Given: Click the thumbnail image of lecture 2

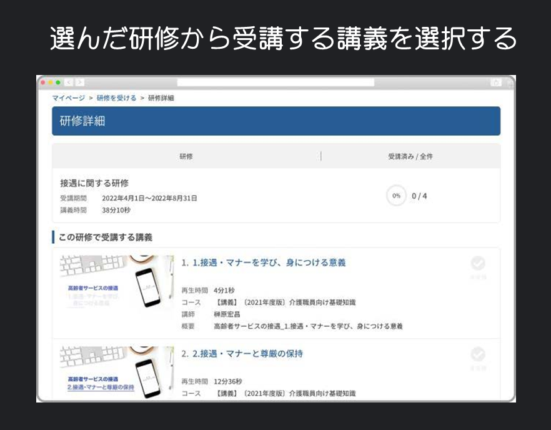Looking at the screenshot, I should (117, 372).
